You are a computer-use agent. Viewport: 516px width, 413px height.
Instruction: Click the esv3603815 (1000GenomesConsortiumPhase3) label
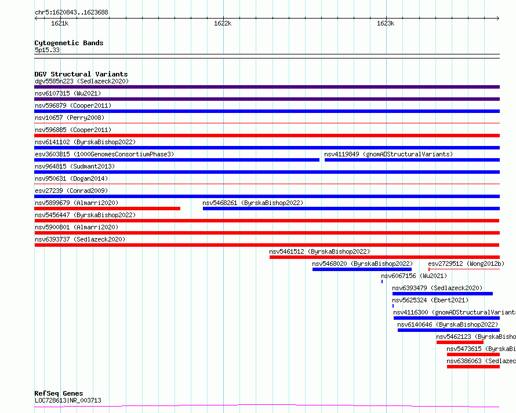click(x=104, y=154)
